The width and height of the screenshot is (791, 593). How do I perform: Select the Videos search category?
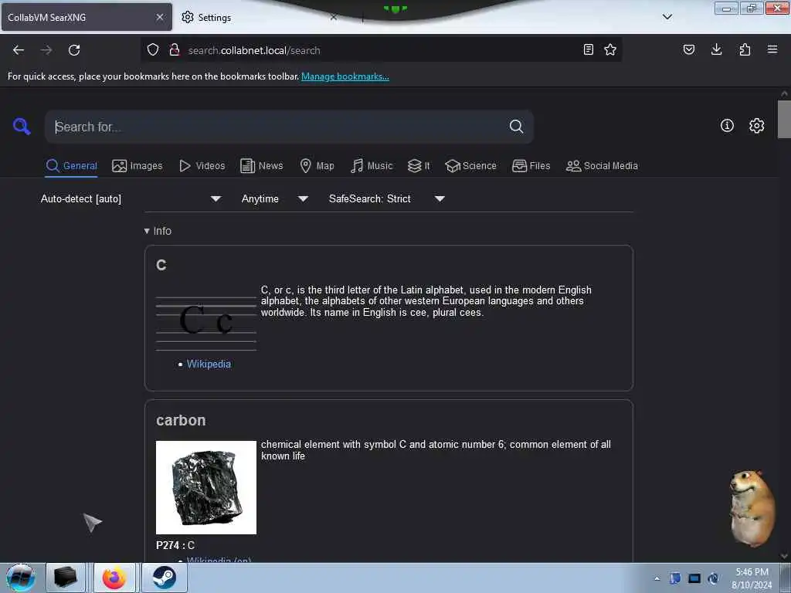pyautogui.click(x=202, y=166)
